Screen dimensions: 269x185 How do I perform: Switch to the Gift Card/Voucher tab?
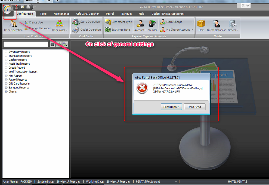point(88,14)
